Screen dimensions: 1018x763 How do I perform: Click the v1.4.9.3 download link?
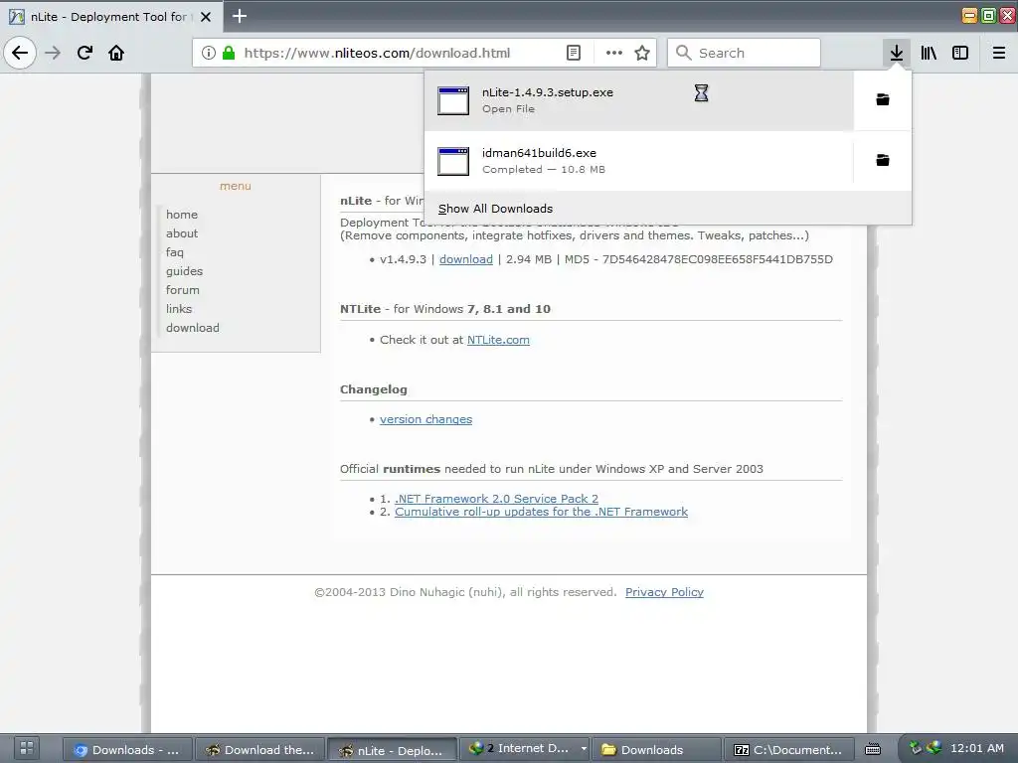[x=466, y=259]
